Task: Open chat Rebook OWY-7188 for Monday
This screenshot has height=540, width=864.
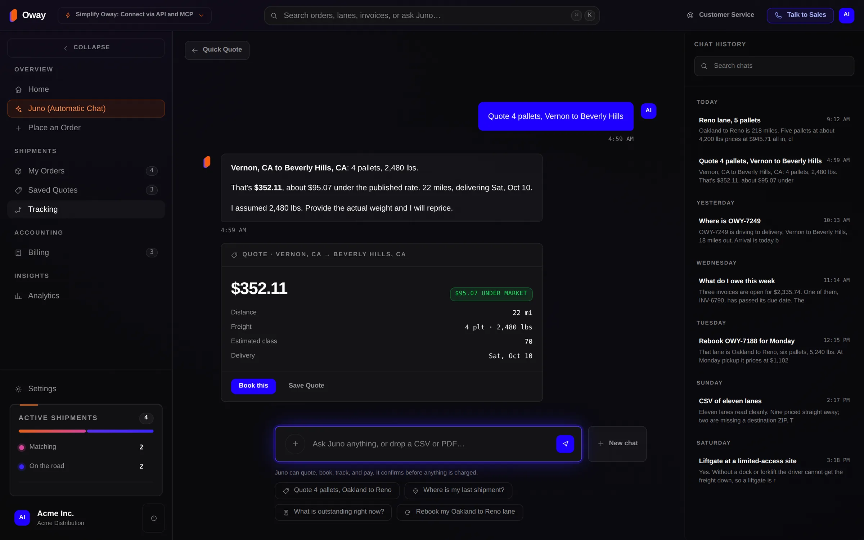Action: click(x=774, y=350)
